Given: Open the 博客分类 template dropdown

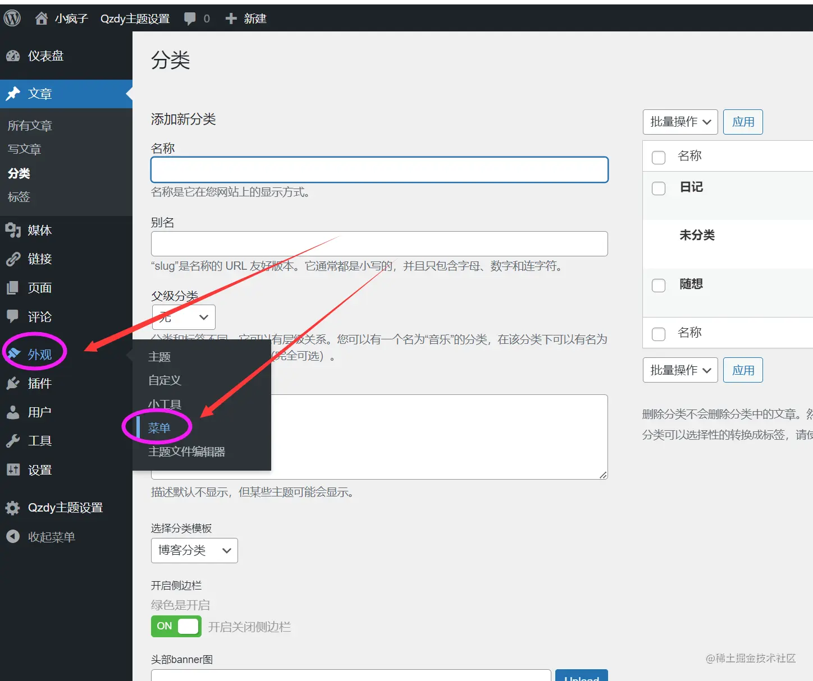Looking at the screenshot, I should tap(194, 550).
